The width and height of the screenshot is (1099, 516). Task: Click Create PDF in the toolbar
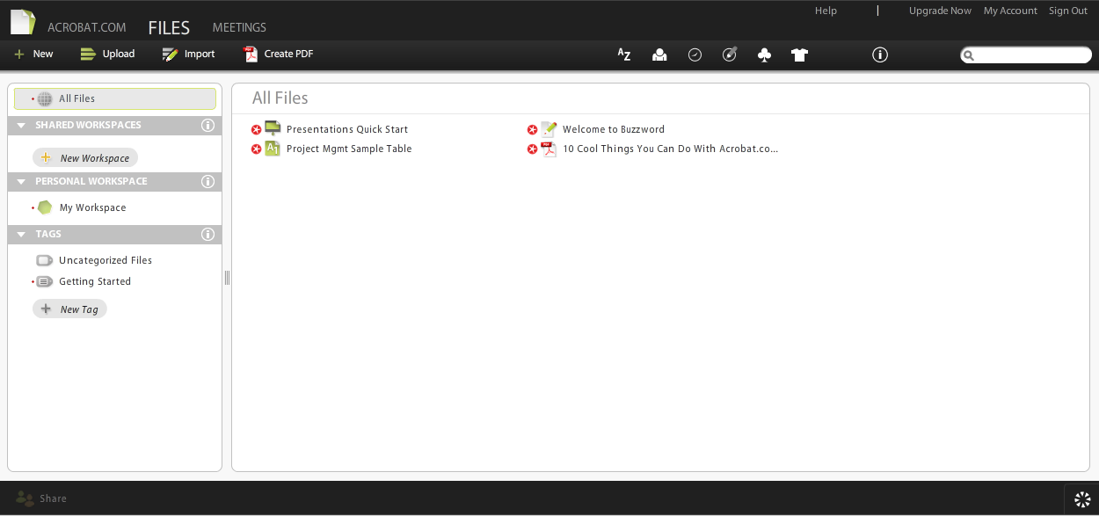[278, 54]
